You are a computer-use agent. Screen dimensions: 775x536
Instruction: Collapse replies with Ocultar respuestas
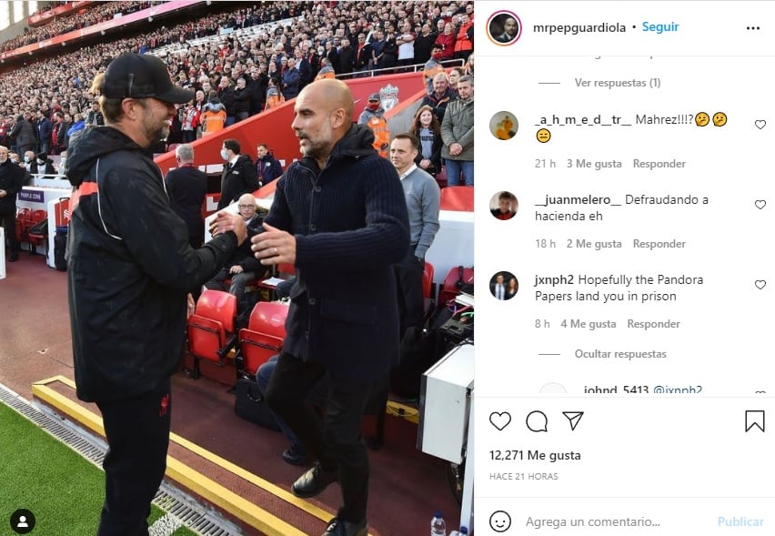click(x=620, y=354)
